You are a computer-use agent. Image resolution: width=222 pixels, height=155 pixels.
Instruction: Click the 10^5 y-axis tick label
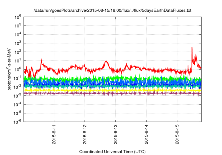point(18,26)
